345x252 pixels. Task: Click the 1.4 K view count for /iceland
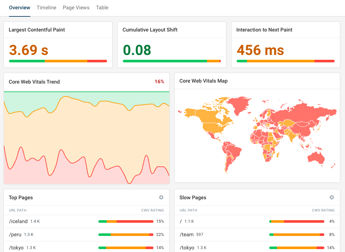(35, 221)
